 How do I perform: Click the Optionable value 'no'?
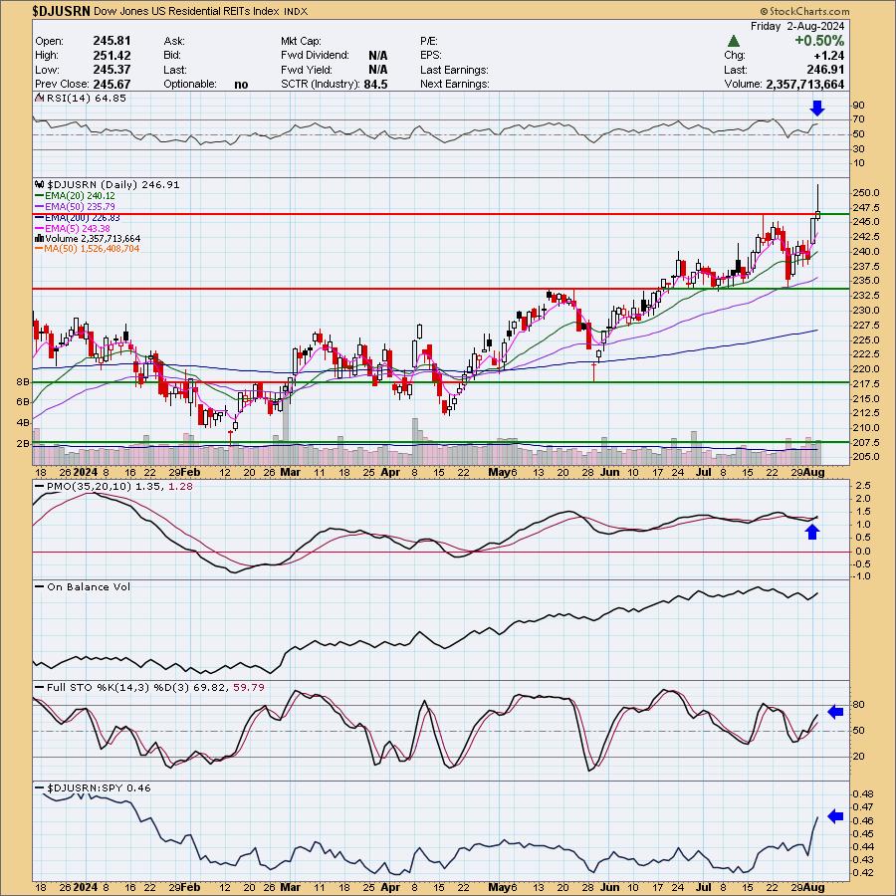(241, 84)
